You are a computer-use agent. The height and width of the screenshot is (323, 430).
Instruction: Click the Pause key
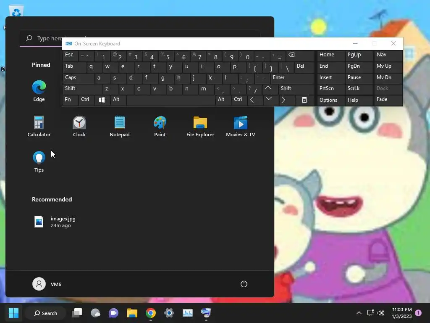359,78
